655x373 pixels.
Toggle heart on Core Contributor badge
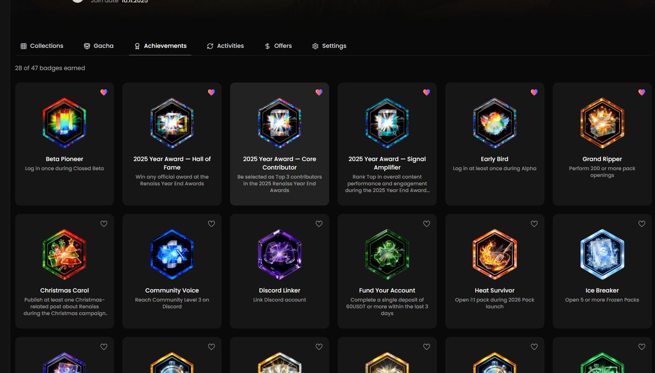coord(319,92)
